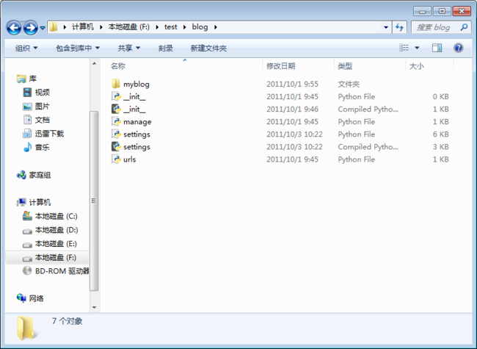Click 计算机 in the address breadcrumb

(82, 27)
